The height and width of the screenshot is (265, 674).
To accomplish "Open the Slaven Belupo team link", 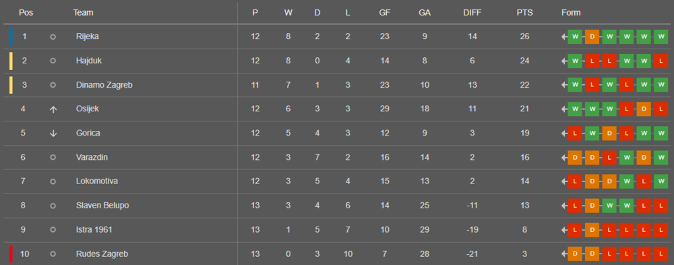I will point(102,206).
